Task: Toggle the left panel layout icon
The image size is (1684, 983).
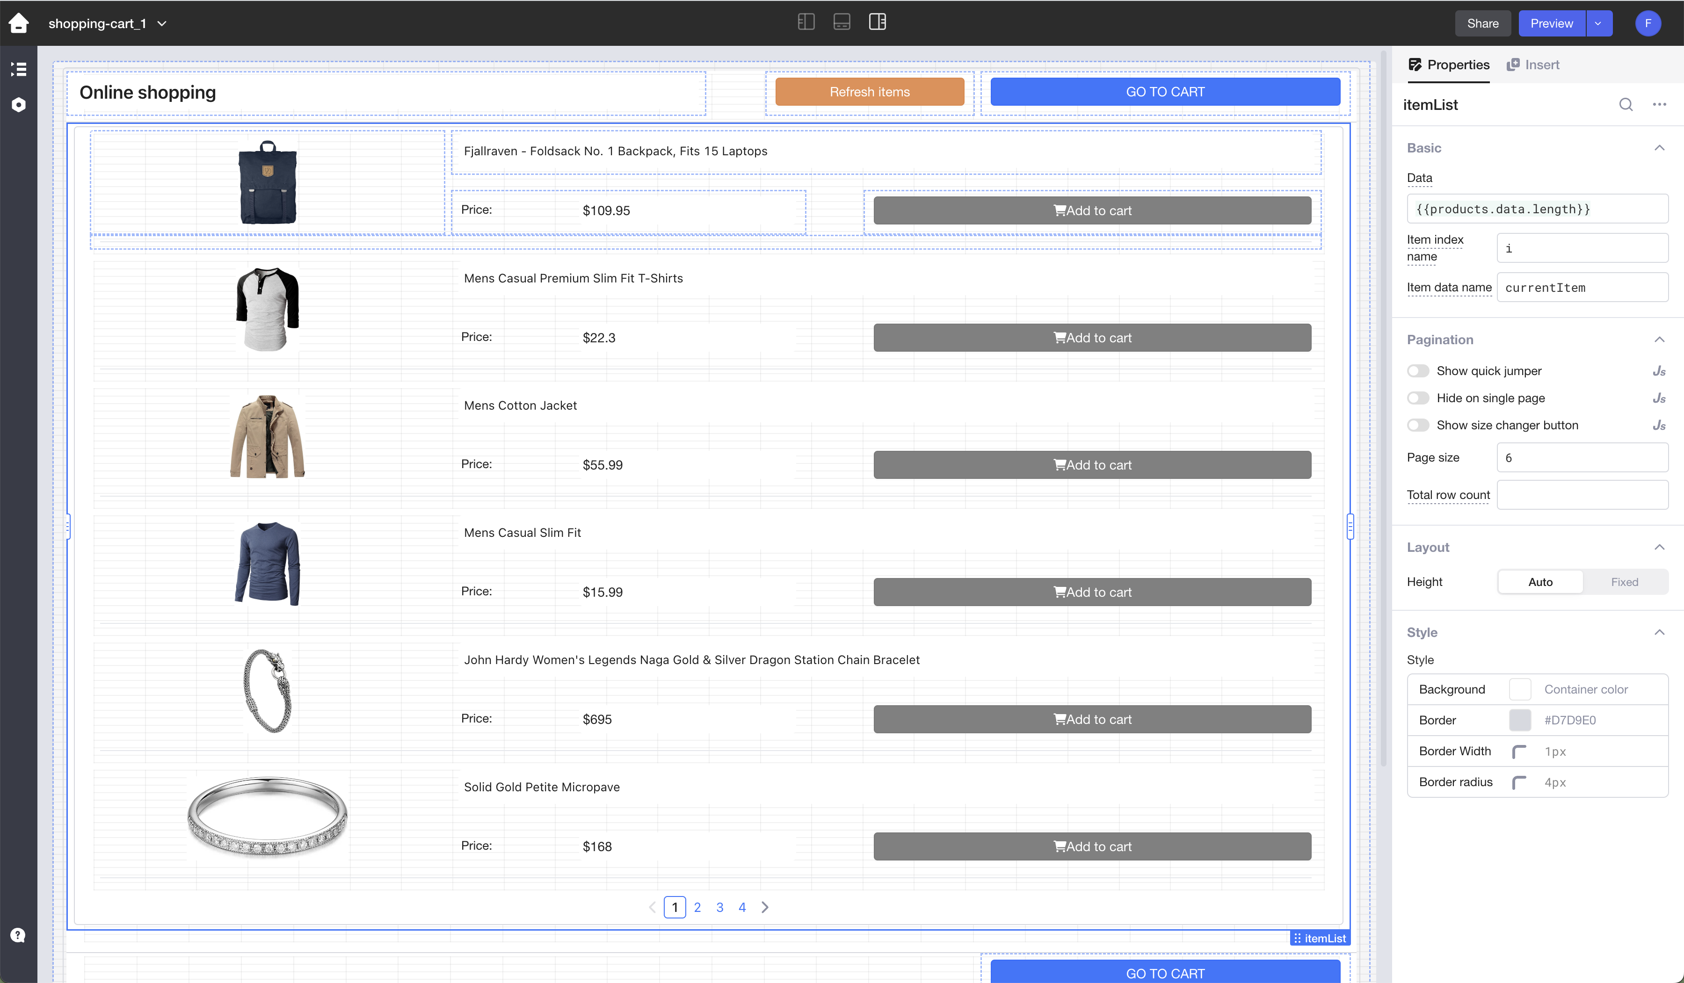Action: coord(806,22)
